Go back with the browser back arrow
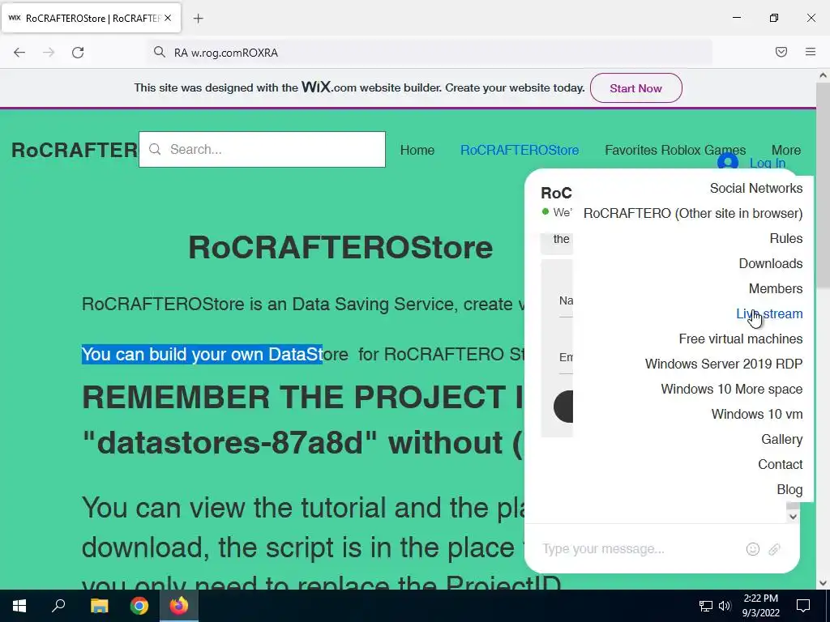830x622 pixels. point(19,53)
